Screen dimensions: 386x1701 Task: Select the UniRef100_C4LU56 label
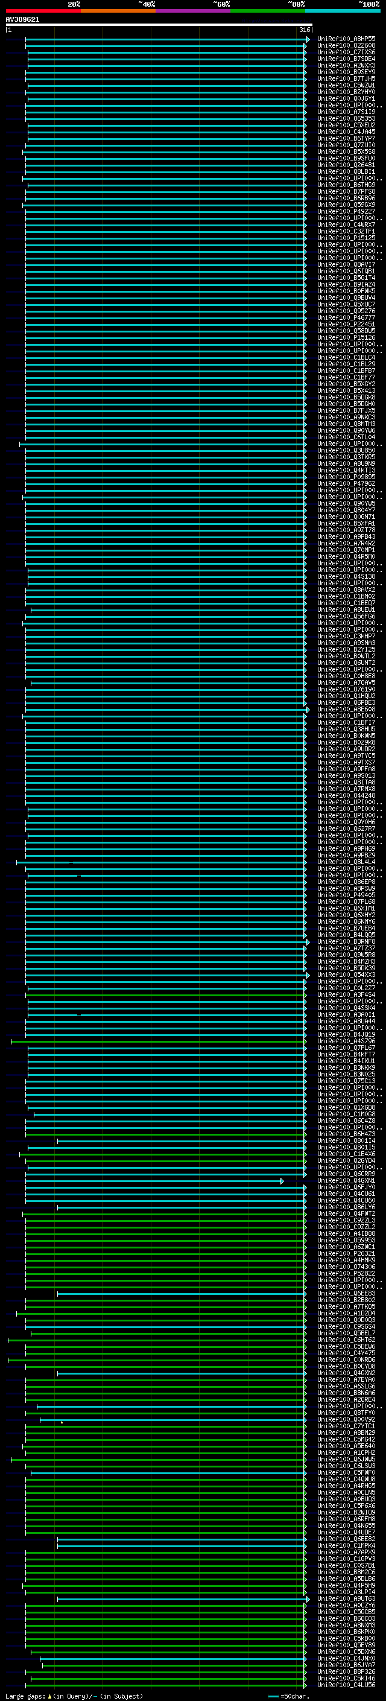pyautogui.click(x=346, y=1685)
